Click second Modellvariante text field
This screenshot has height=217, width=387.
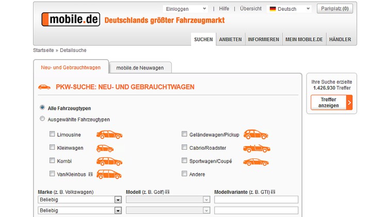[x=256, y=210]
